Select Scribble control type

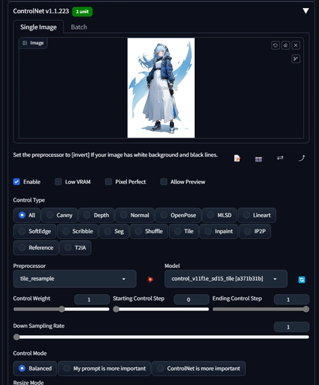78,231
